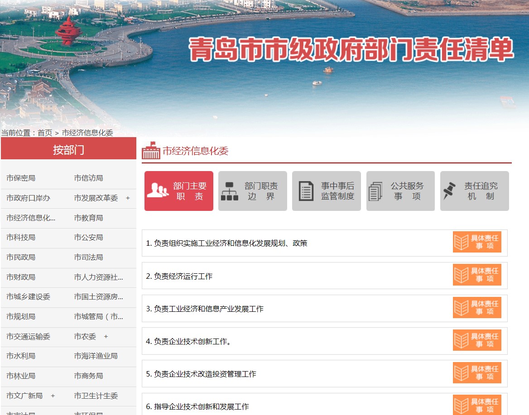
Task: Click the 按部门 sidebar header
Action: point(68,150)
